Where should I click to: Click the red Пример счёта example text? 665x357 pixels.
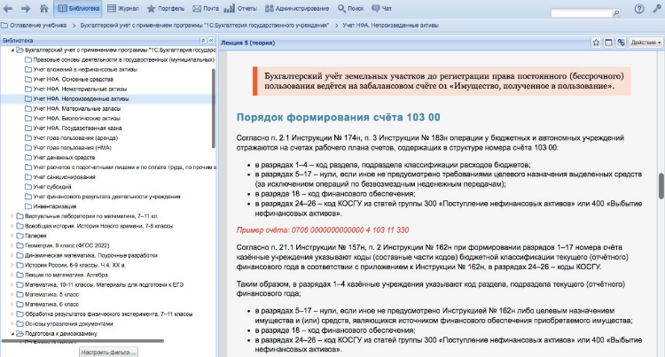[323, 230]
